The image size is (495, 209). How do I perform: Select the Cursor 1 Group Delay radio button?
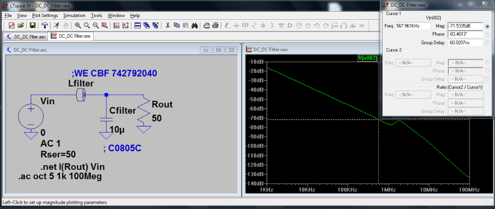pyautogui.click(x=487, y=43)
